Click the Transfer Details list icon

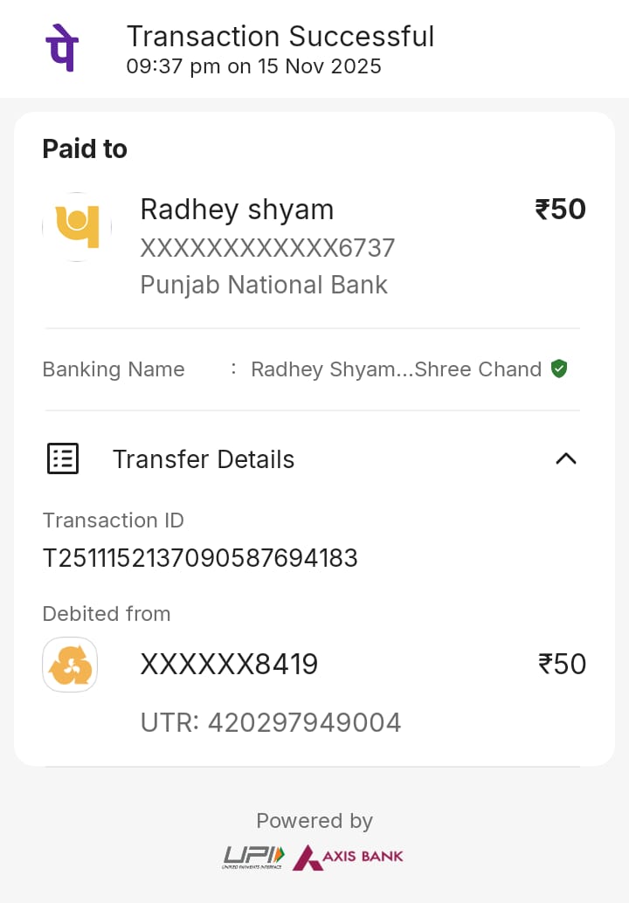63,458
